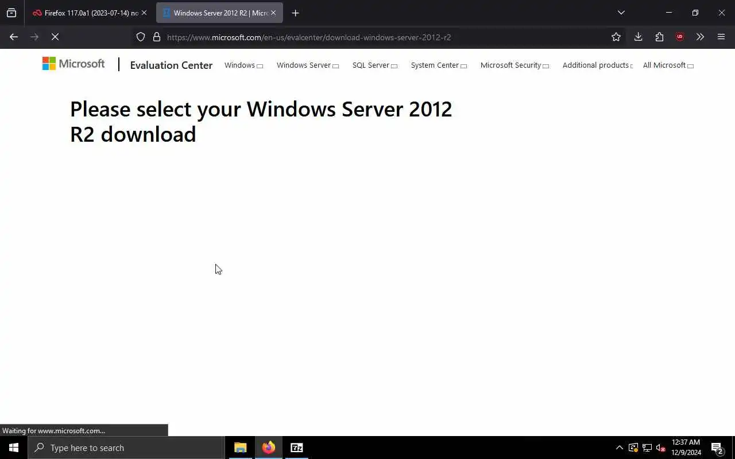Close the Windows Server 2012 R2 tab

[x=273, y=13]
